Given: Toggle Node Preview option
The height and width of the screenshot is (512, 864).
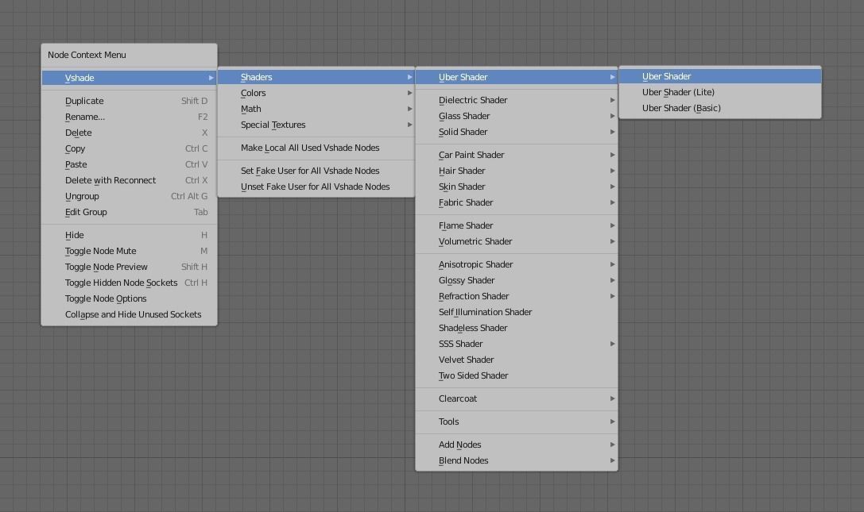Looking at the screenshot, I should tap(107, 267).
